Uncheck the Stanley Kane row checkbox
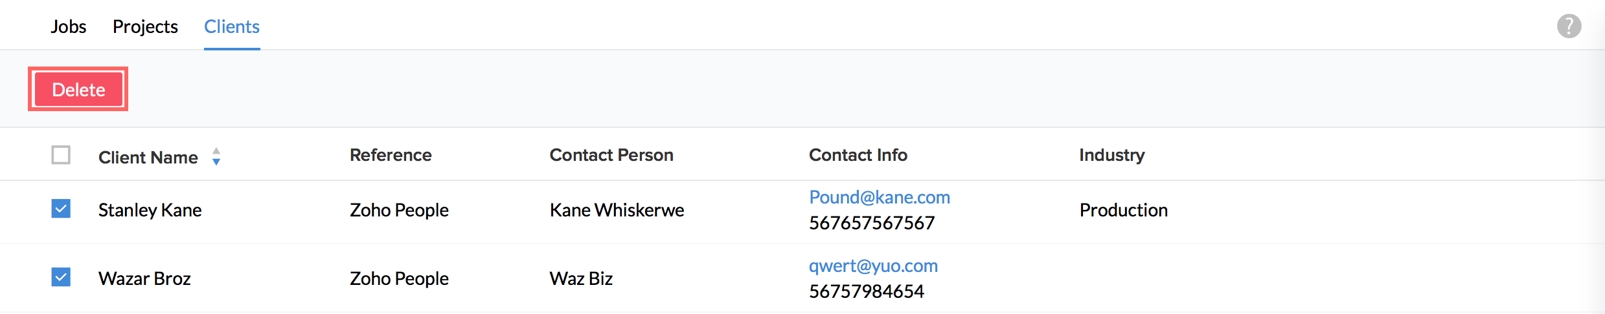The height and width of the screenshot is (314, 1605). [x=61, y=209]
